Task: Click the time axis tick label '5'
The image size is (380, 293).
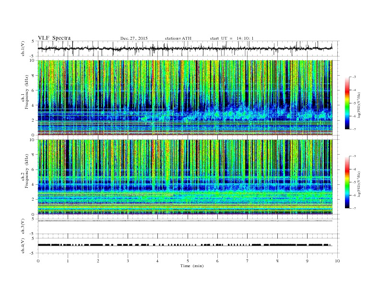Action: (x=188, y=261)
